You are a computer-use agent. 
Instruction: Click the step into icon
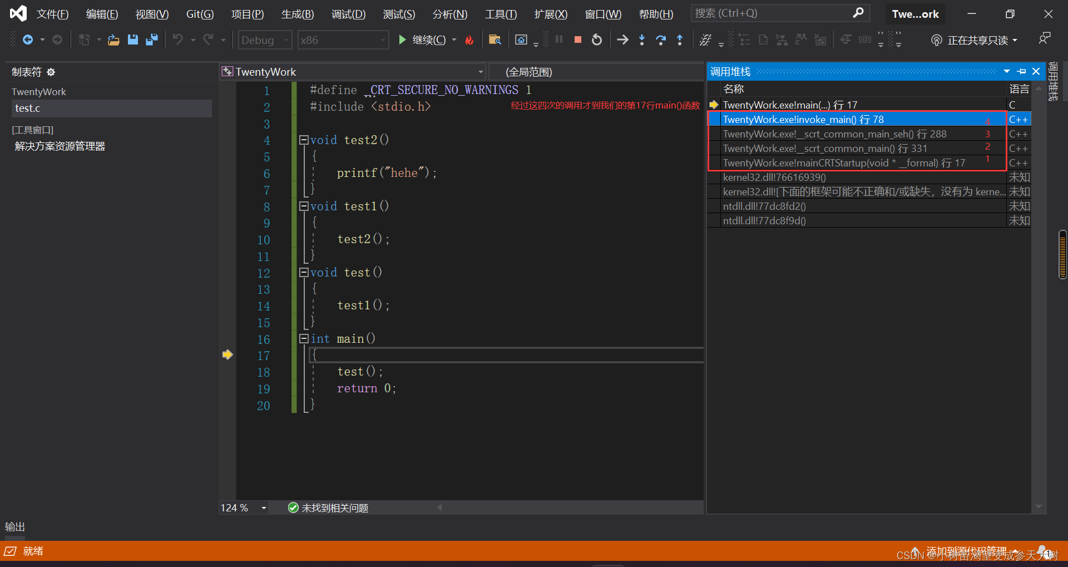click(x=642, y=40)
